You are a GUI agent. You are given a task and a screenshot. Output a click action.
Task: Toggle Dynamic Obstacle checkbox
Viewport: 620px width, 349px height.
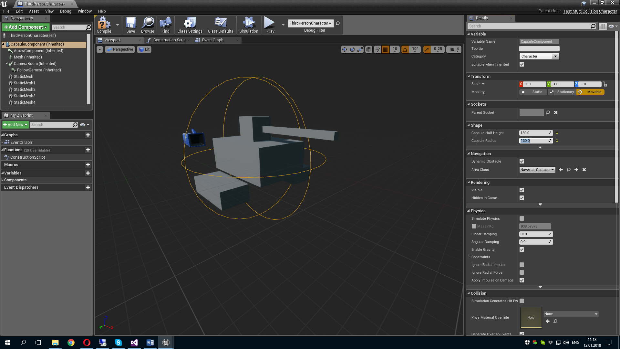coord(522,161)
